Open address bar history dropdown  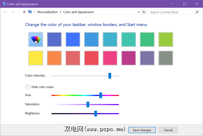(x=139, y=12)
